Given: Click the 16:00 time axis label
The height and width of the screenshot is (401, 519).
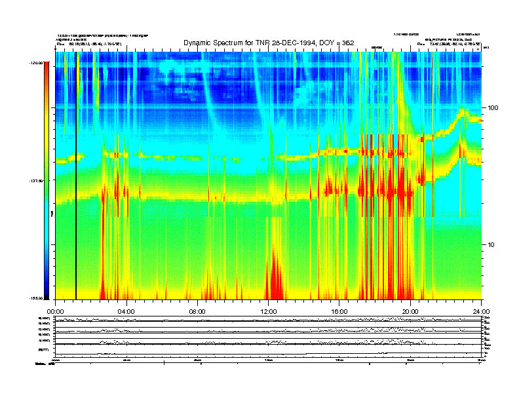Looking at the screenshot, I should (339, 312).
